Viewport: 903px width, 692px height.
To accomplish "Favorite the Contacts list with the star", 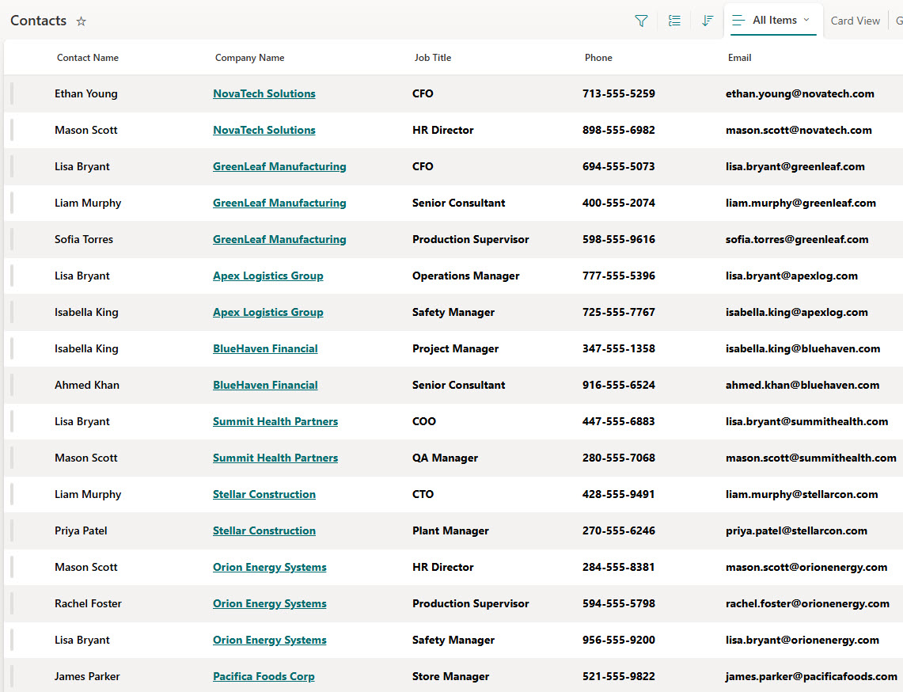I will coord(81,21).
